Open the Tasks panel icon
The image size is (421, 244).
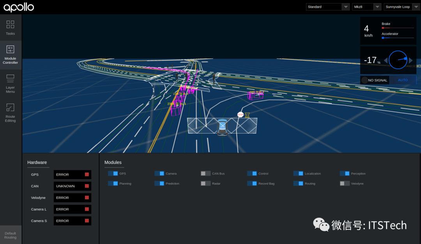pyautogui.click(x=11, y=24)
